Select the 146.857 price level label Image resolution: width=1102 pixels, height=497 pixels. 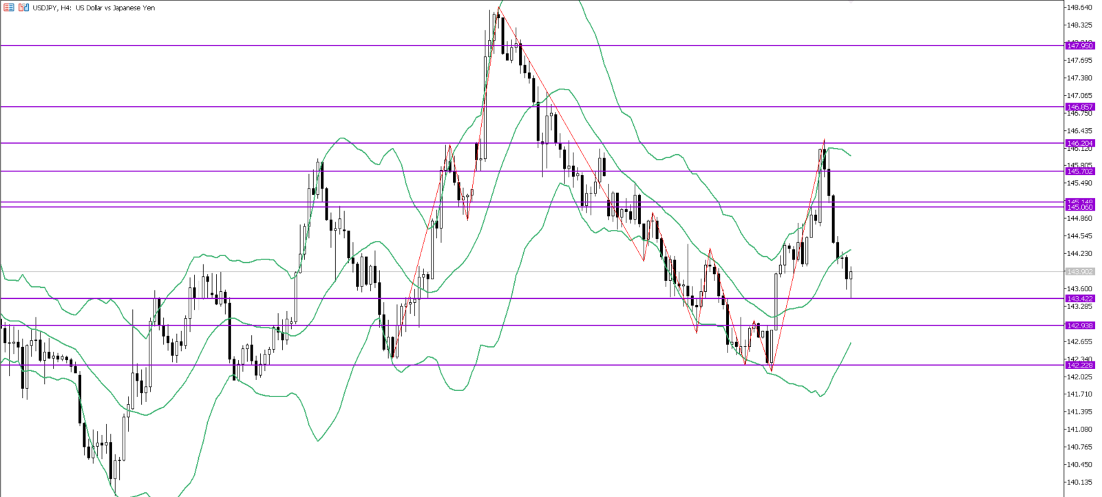1079,107
